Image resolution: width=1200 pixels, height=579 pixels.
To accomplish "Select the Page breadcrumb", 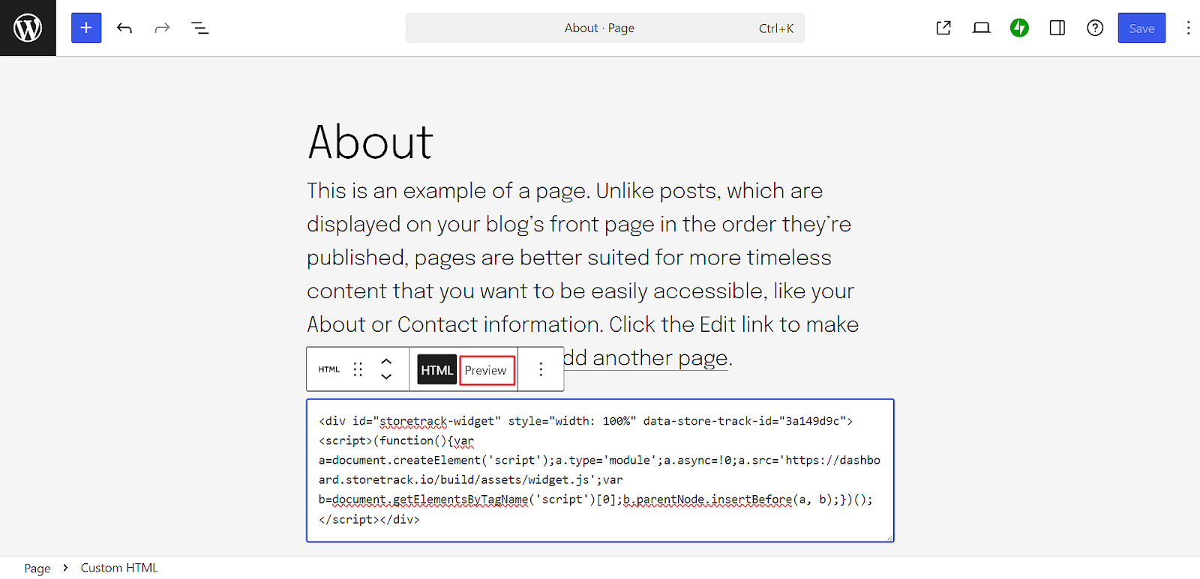I will coord(37,568).
